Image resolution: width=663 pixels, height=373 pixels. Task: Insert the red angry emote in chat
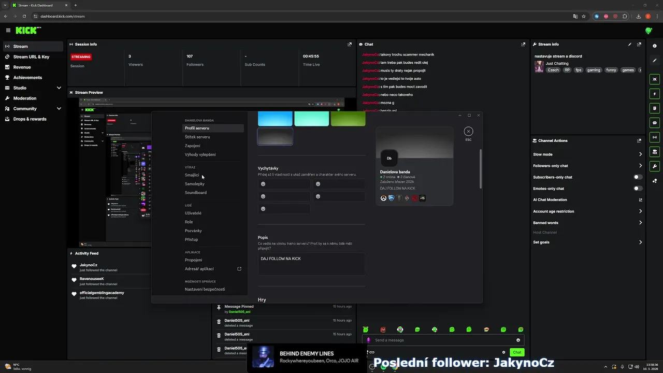[383, 329]
